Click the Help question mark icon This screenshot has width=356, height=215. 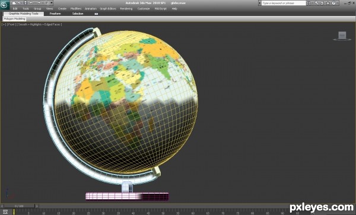pos(333,3)
